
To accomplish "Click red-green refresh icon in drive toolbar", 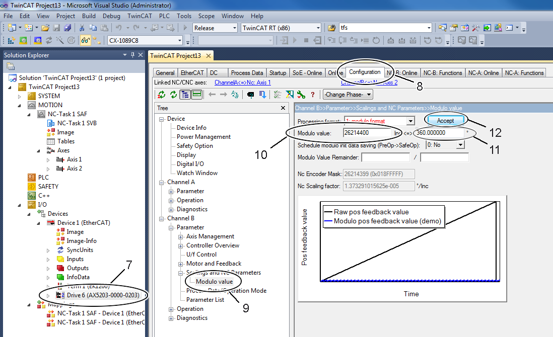I will [162, 95].
